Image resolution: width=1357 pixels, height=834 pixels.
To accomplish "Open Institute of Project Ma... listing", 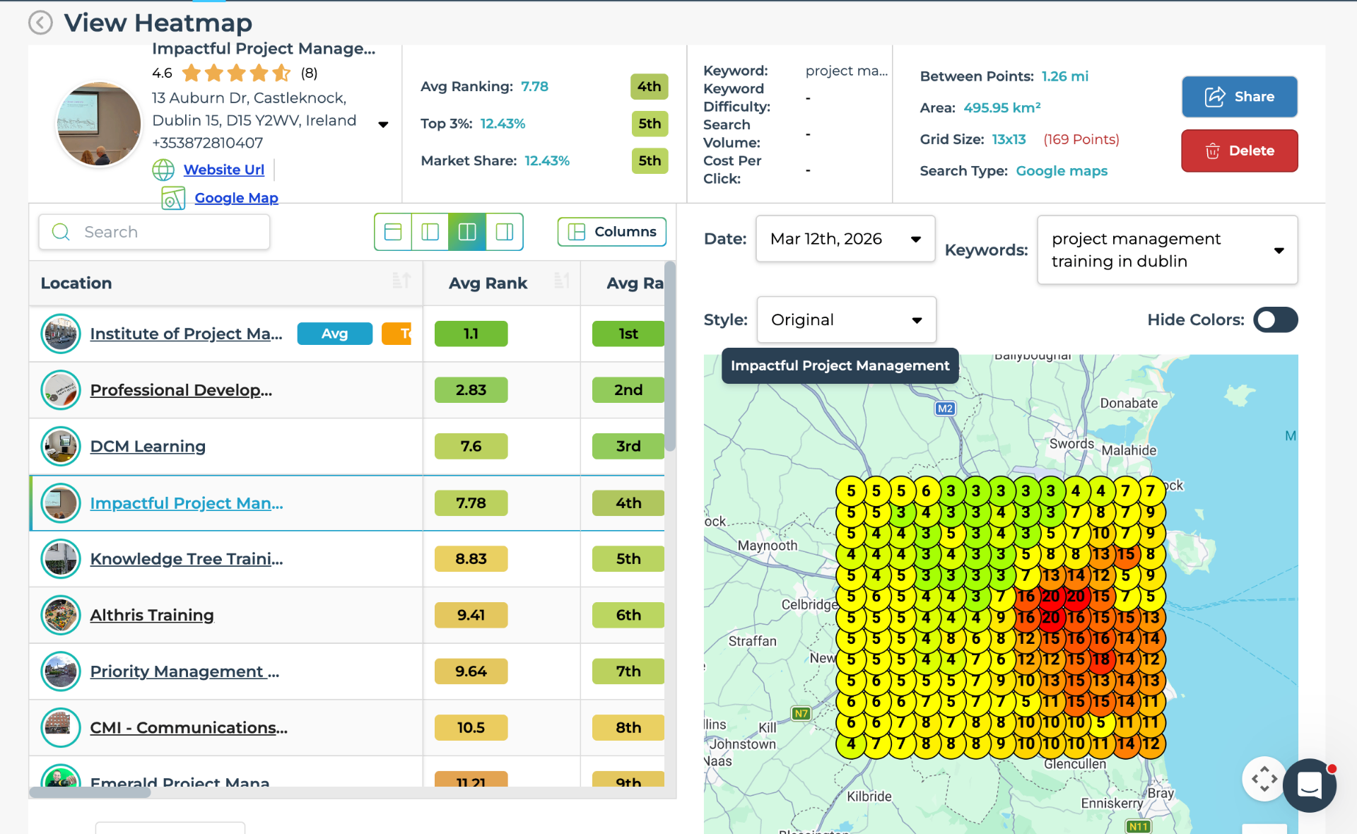I will pyautogui.click(x=186, y=334).
